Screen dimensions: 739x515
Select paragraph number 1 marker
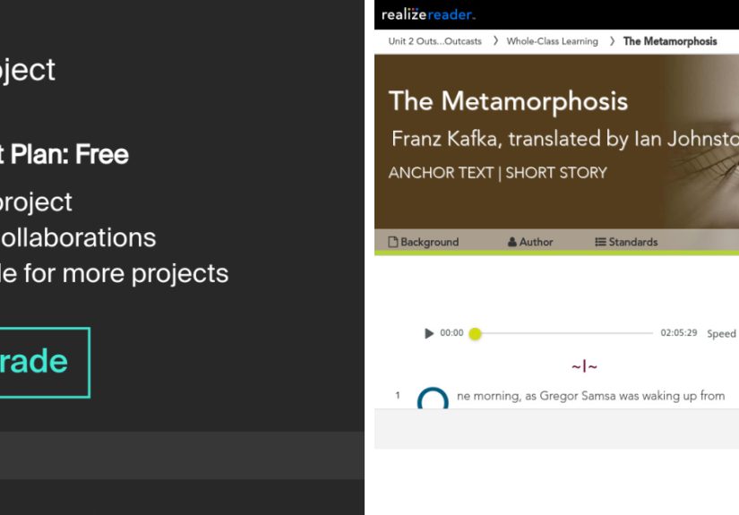(398, 395)
